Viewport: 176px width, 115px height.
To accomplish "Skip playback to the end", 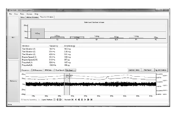I will tap(91, 100).
